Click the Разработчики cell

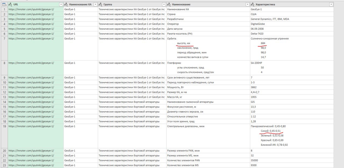tap(208, 19)
